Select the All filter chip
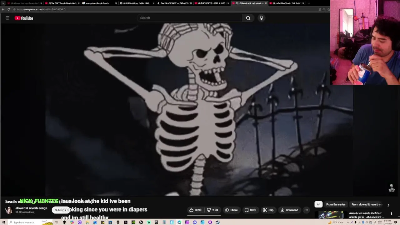Image resolution: width=400 pixels, height=225 pixels. point(318,204)
